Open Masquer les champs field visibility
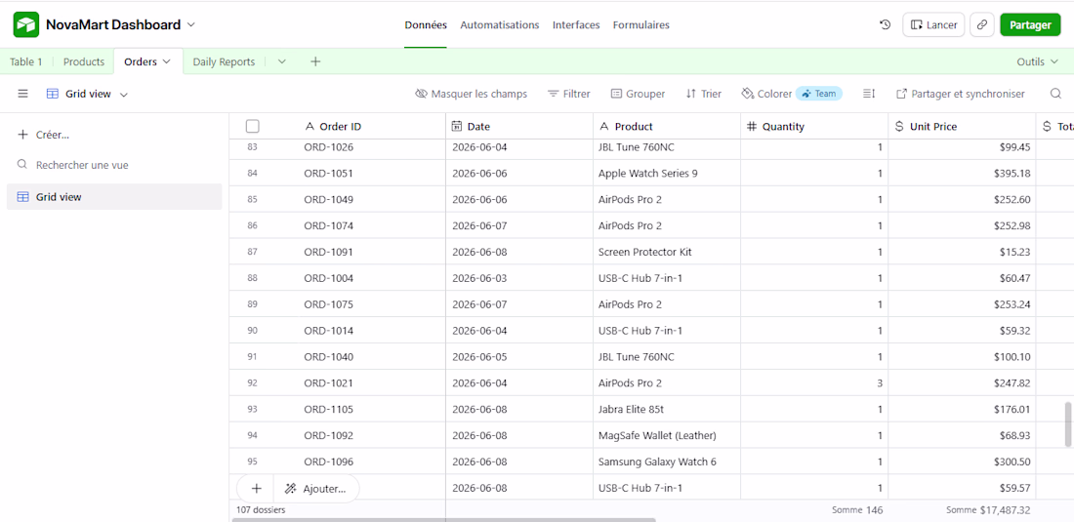Image resolution: width=1074 pixels, height=522 pixels. click(472, 94)
